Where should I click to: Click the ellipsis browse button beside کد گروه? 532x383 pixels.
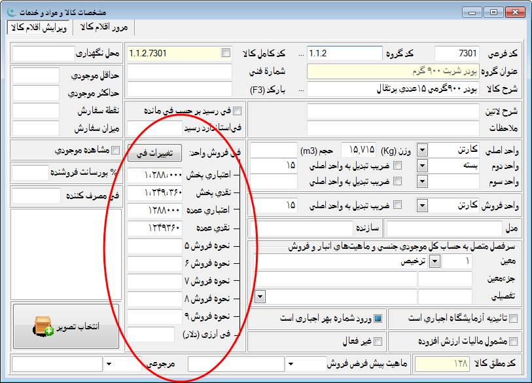(x=301, y=53)
